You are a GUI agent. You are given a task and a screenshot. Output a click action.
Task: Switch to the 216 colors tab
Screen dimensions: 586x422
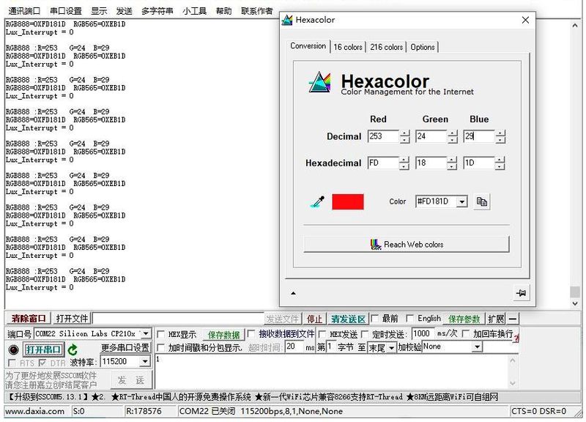tap(386, 47)
